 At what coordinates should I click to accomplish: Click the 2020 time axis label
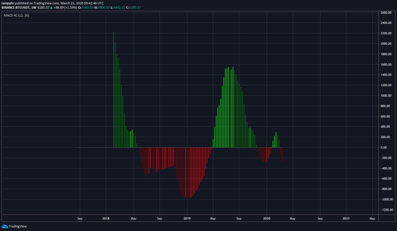coord(267,219)
